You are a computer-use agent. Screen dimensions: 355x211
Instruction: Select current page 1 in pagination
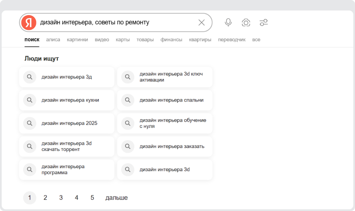(x=30, y=198)
